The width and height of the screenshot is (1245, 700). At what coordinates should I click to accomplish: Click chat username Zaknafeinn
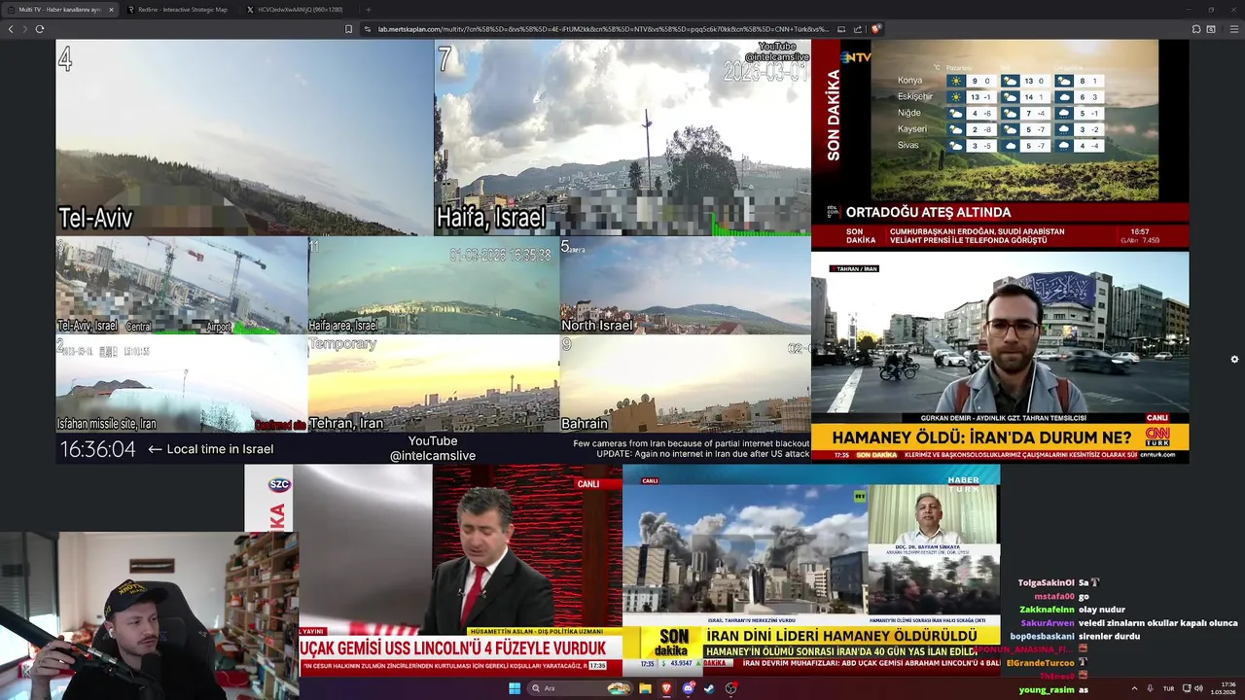click(x=1047, y=610)
